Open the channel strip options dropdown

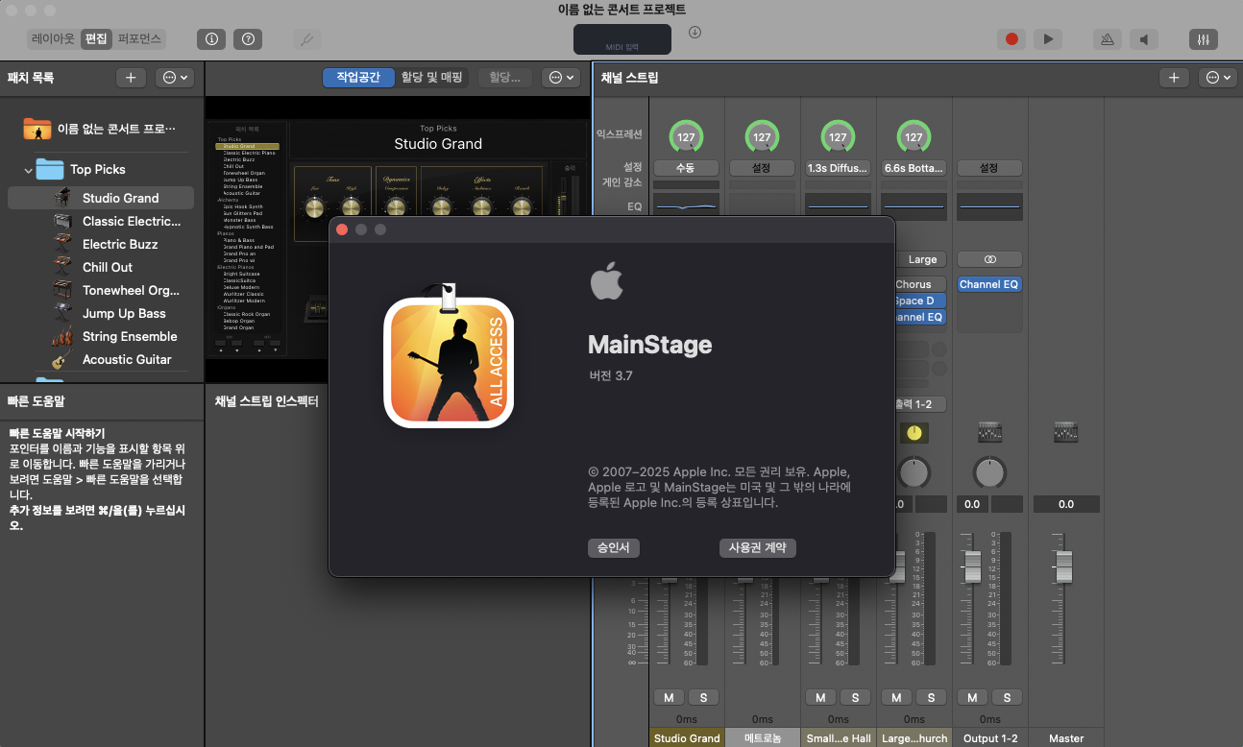pos(1217,78)
